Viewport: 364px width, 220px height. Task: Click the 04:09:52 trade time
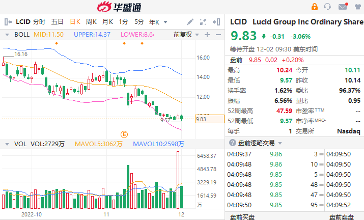(x=338, y=205)
